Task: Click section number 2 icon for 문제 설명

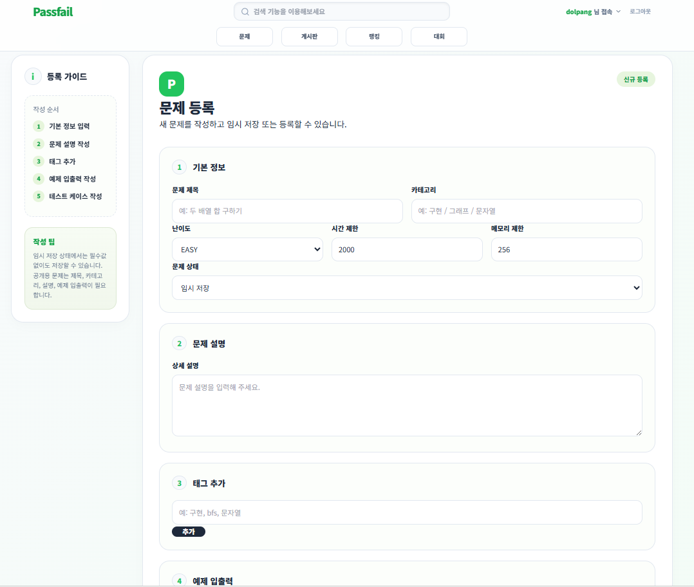Action: (x=179, y=344)
